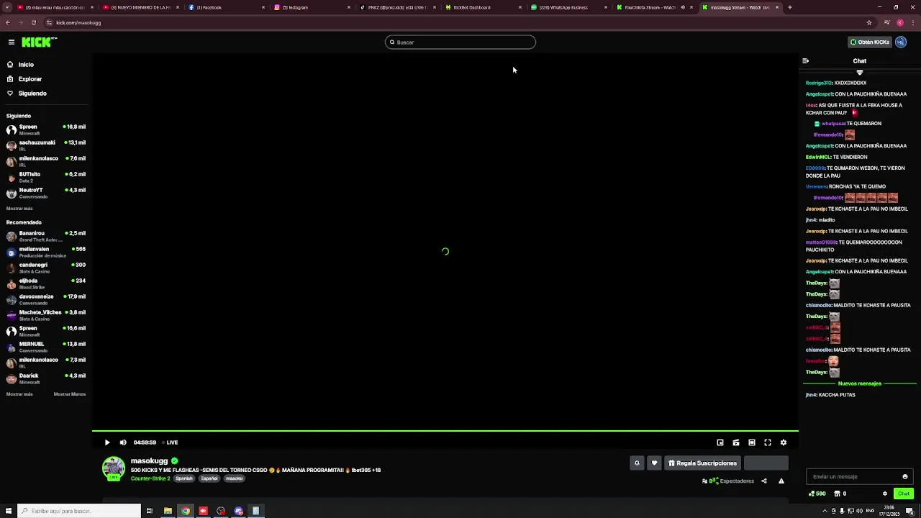Open Bananirou recommended channel

coord(46,236)
